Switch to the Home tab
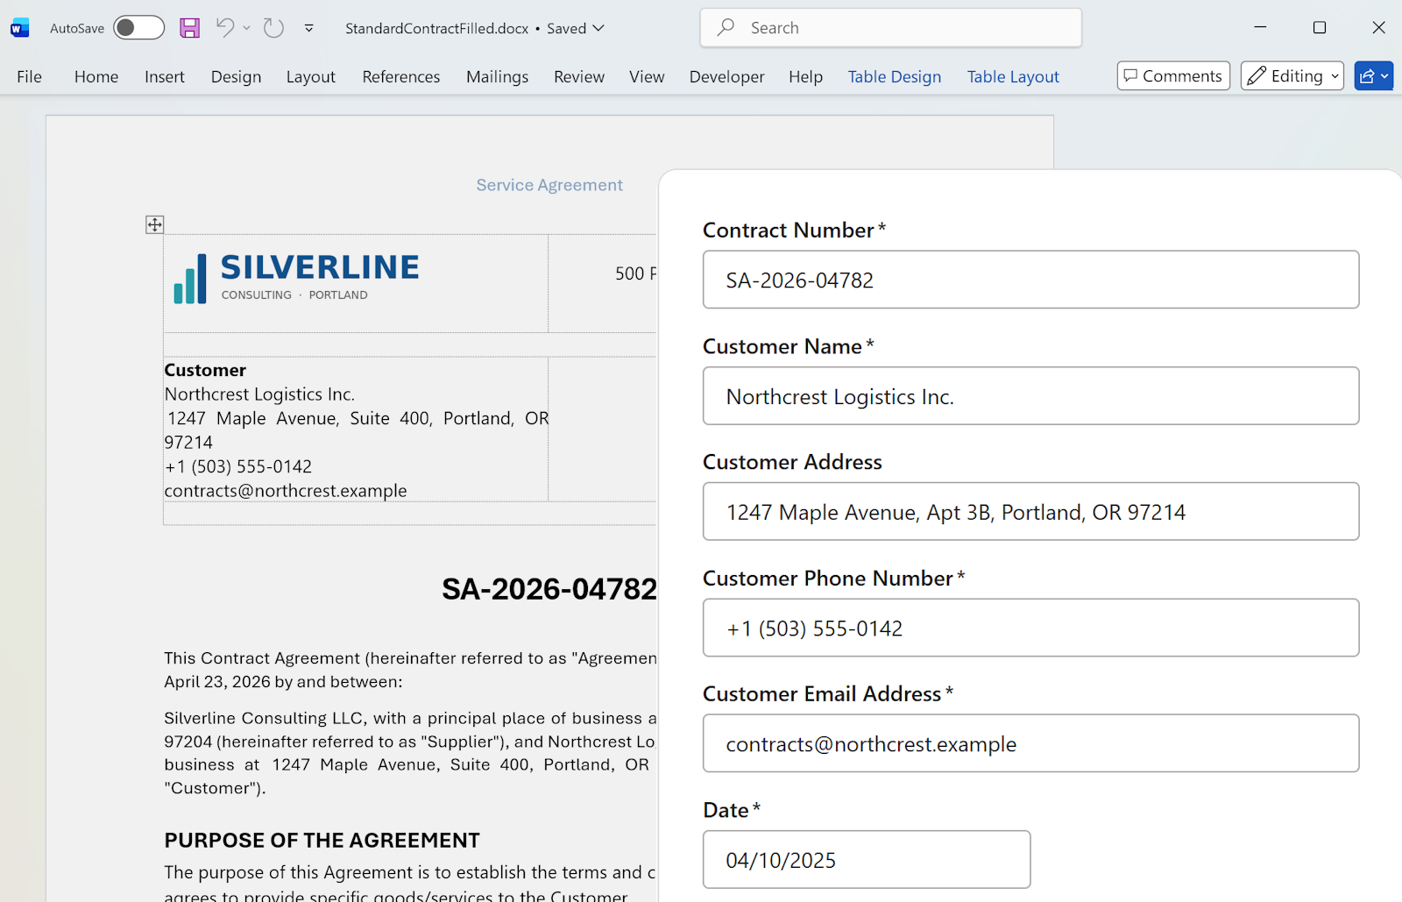The height and width of the screenshot is (902, 1402). 96,77
